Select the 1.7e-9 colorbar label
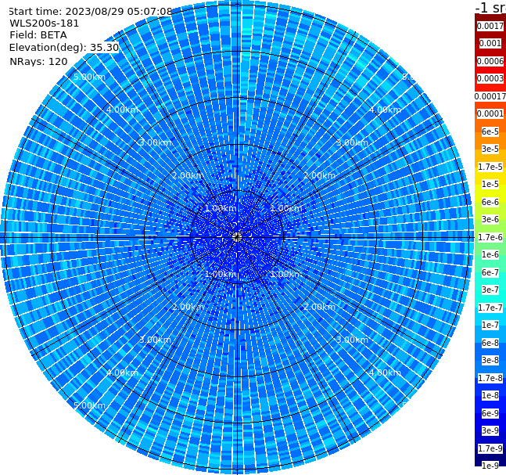Screen dimensions: 506x475 pyautogui.click(x=490, y=448)
